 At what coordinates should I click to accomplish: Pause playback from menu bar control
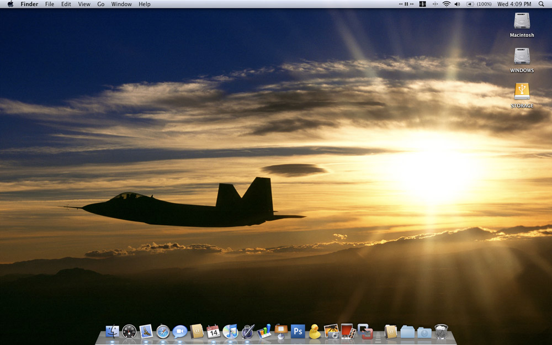coord(406,4)
